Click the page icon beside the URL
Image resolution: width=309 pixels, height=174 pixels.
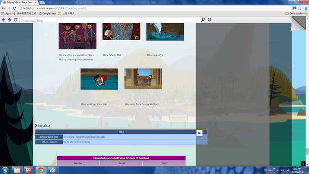21,8
